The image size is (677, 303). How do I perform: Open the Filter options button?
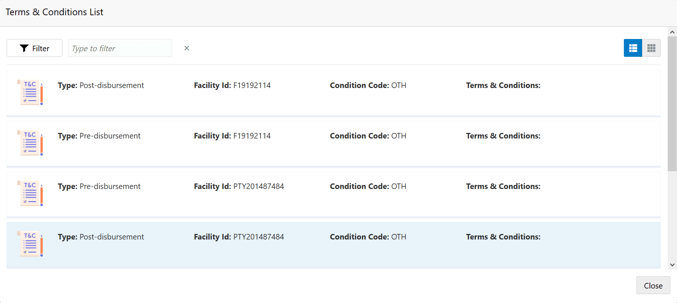tap(35, 48)
